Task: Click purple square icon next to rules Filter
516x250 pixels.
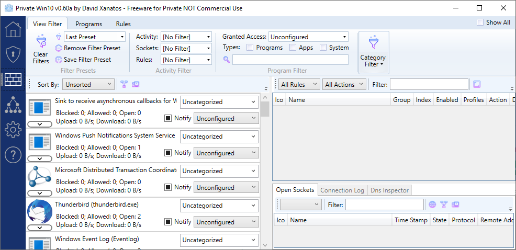Action: [x=477, y=84]
